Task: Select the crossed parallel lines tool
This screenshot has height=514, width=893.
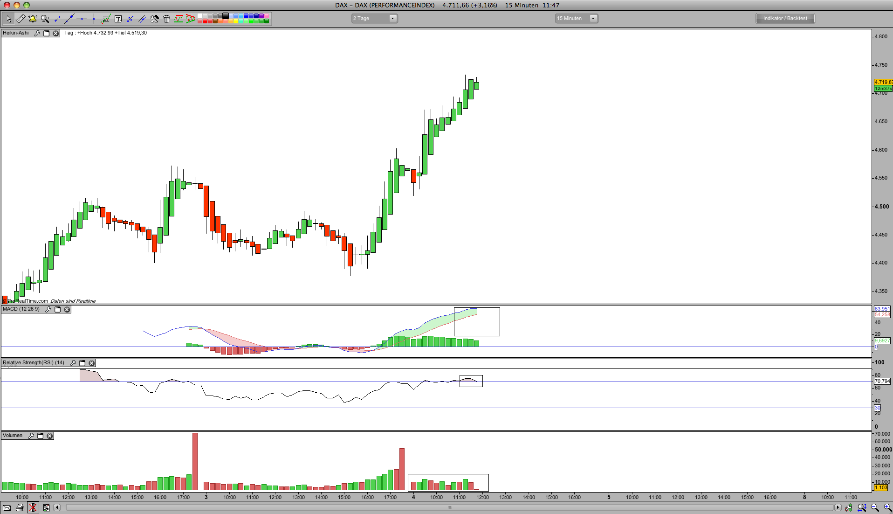Action: (142, 19)
